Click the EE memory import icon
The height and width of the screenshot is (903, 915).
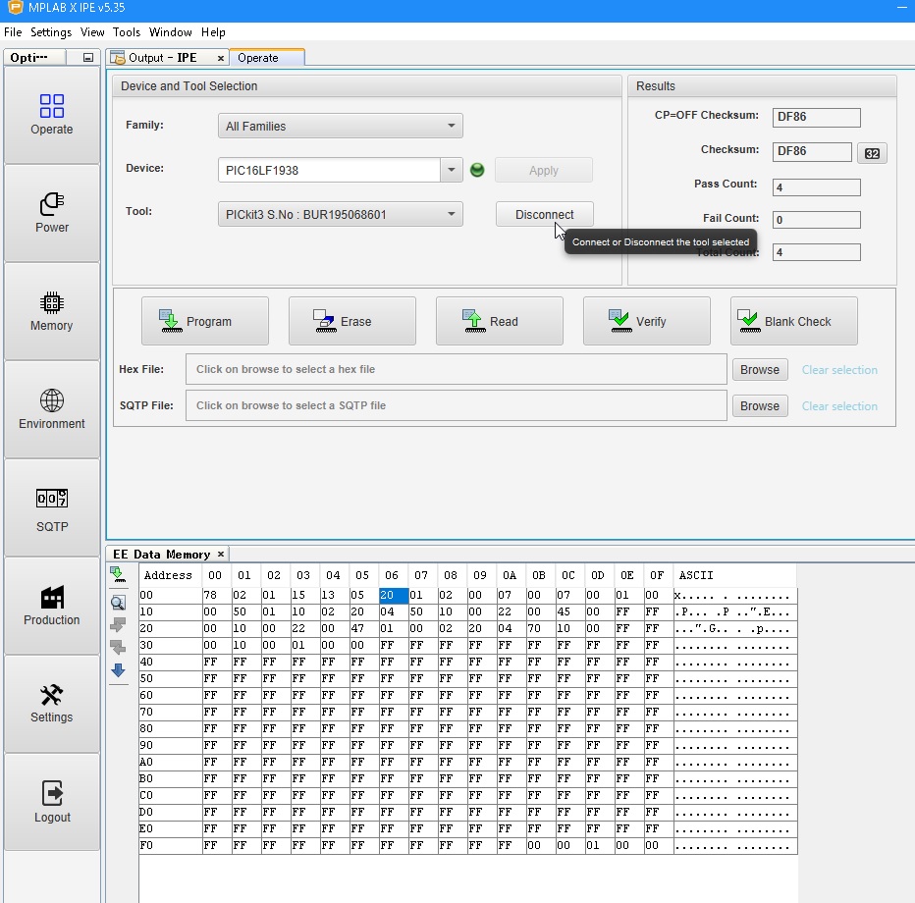pos(119,574)
